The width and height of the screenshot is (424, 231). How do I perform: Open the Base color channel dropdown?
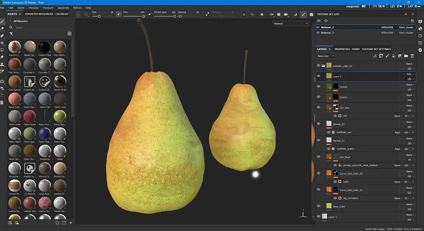[326, 56]
